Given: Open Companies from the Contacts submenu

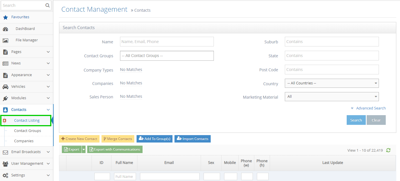Looking at the screenshot, I should tap(23, 141).
